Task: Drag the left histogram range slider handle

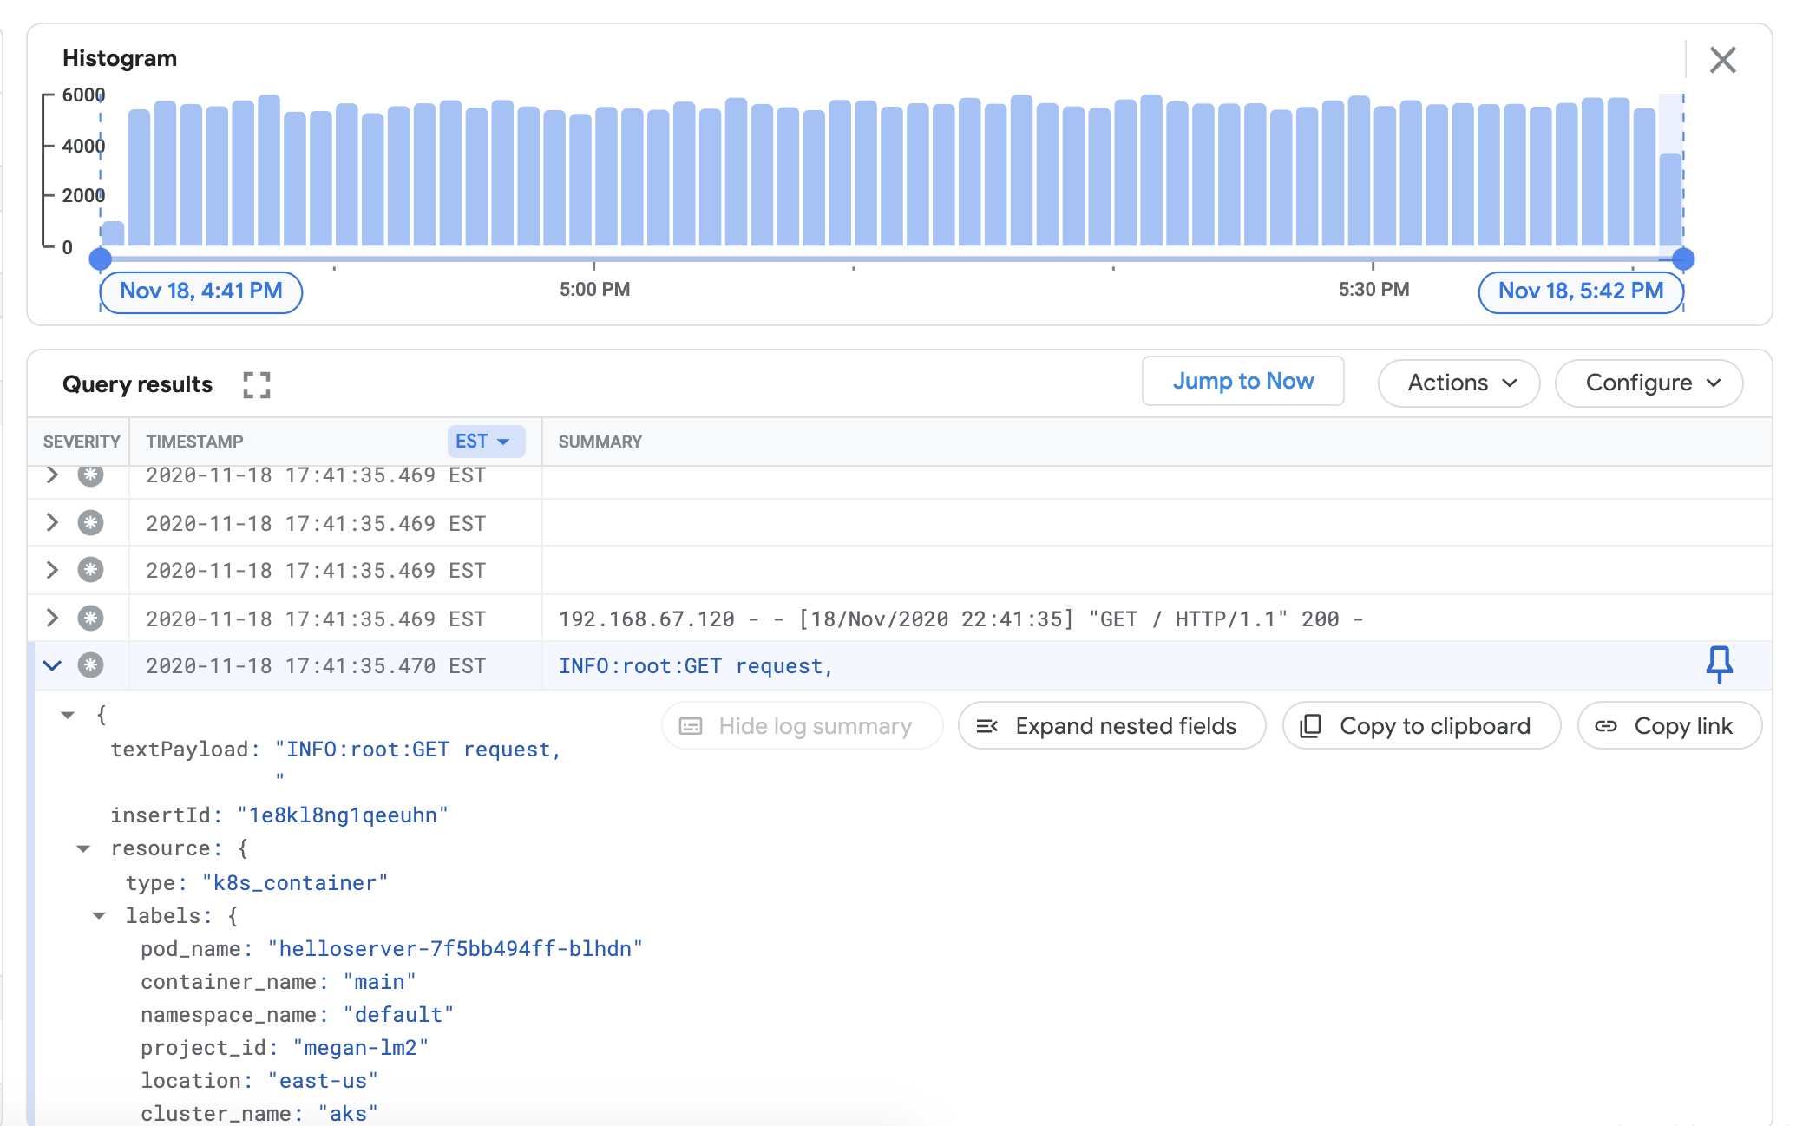Action: pos(100,259)
